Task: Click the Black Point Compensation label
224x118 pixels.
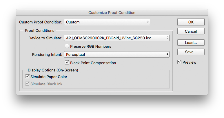Action: click(93, 63)
